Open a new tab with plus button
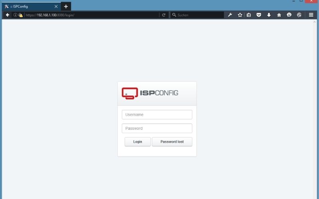Viewport: 319px width, 199px height. coord(66,6)
